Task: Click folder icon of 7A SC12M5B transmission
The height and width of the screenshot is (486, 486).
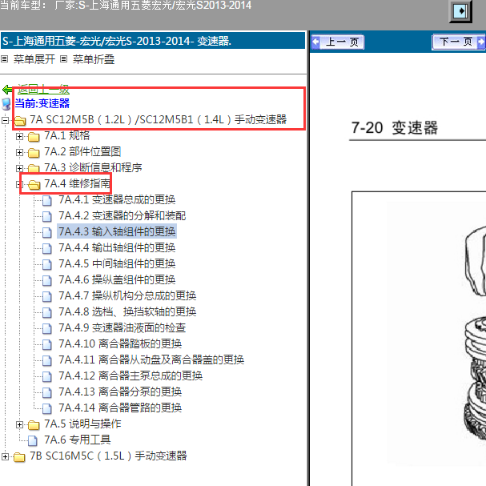Action: tap(20, 121)
